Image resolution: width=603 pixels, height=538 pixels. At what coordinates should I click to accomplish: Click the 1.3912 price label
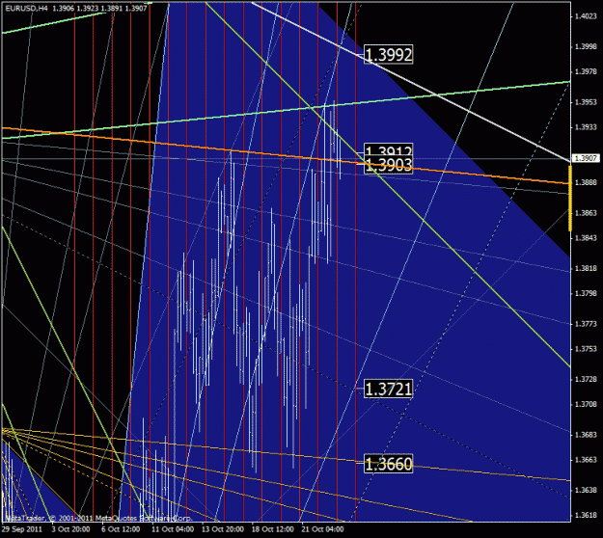(x=388, y=150)
